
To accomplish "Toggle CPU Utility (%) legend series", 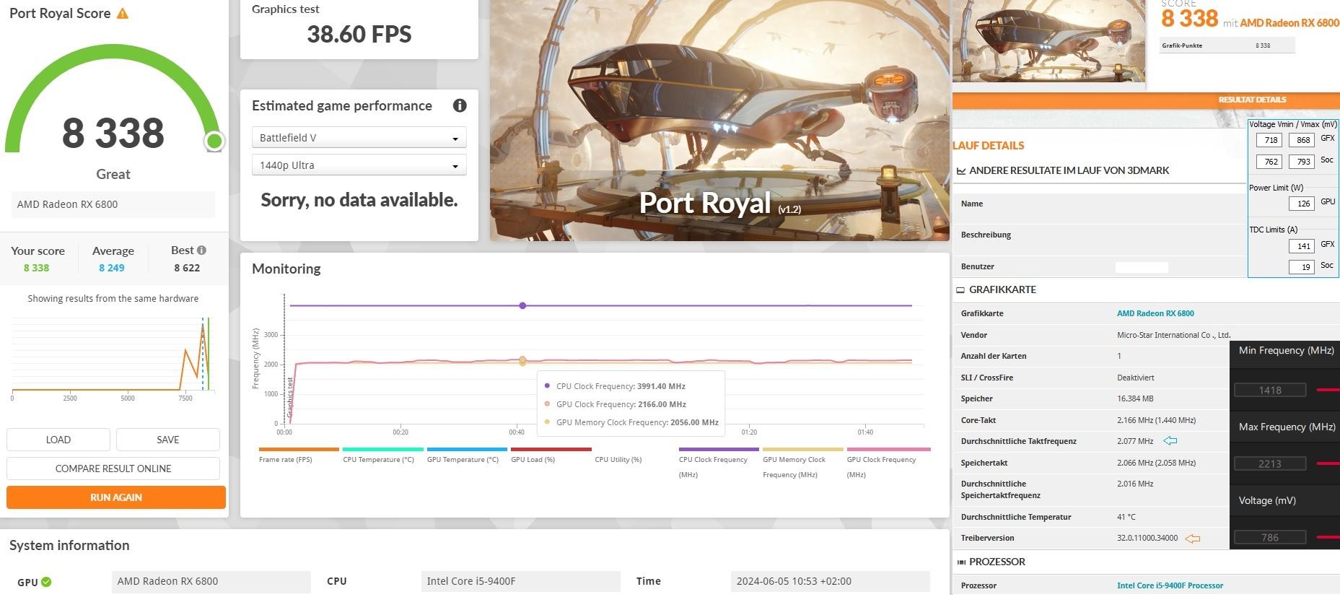I will tap(618, 460).
